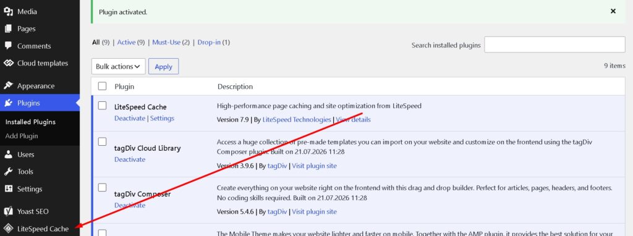Open Yoast SEO menu item
Screen dimensions: 633x236
pyautogui.click(x=40, y=211)
